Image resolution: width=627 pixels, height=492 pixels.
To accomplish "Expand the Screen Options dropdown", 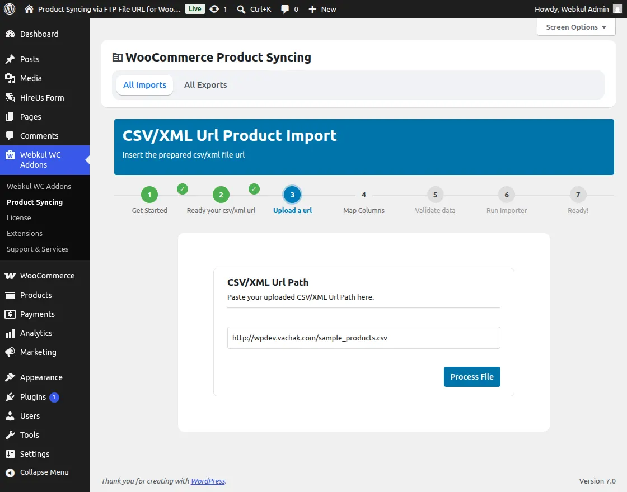I will [576, 27].
